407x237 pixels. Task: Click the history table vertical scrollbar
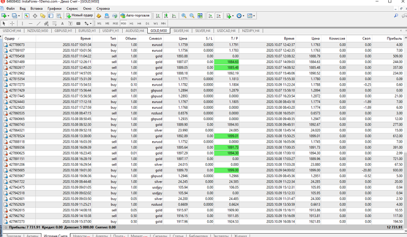[x=406, y=134]
